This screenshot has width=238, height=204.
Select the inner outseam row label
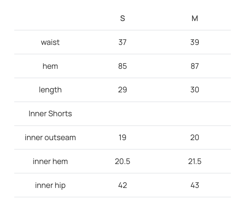tap(50, 137)
